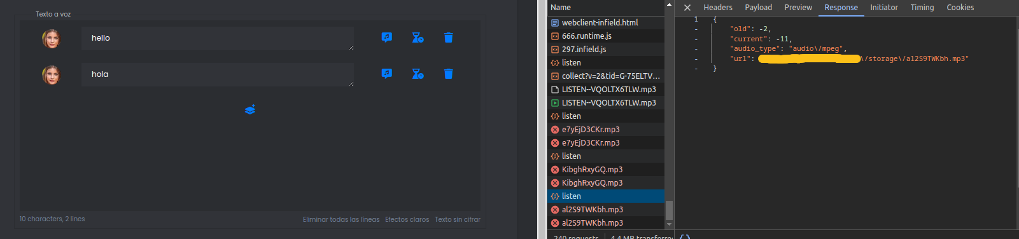Focus the 'hello' text field
Image resolution: width=1019 pixels, height=239 pixels.
pos(218,38)
